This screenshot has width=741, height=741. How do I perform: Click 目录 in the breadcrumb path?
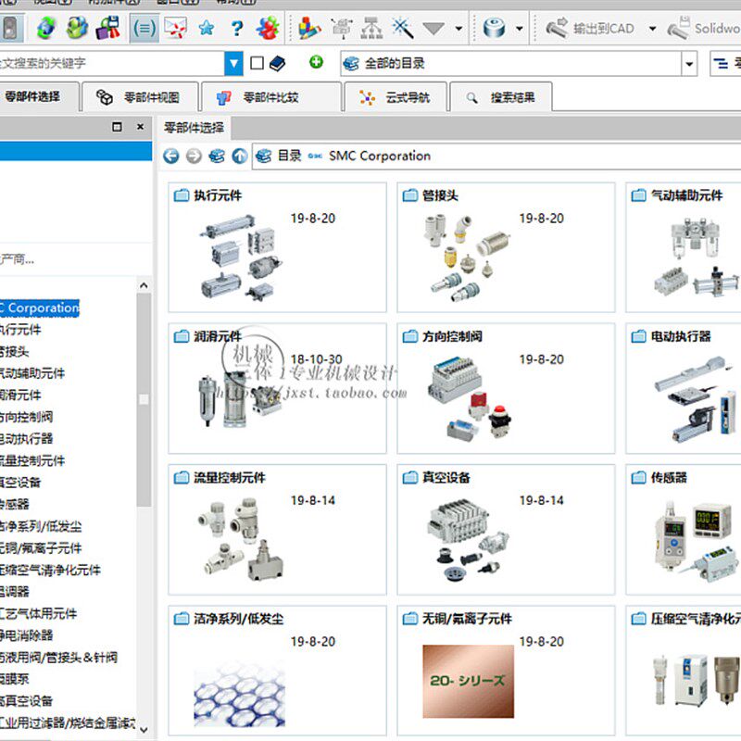click(x=289, y=156)
